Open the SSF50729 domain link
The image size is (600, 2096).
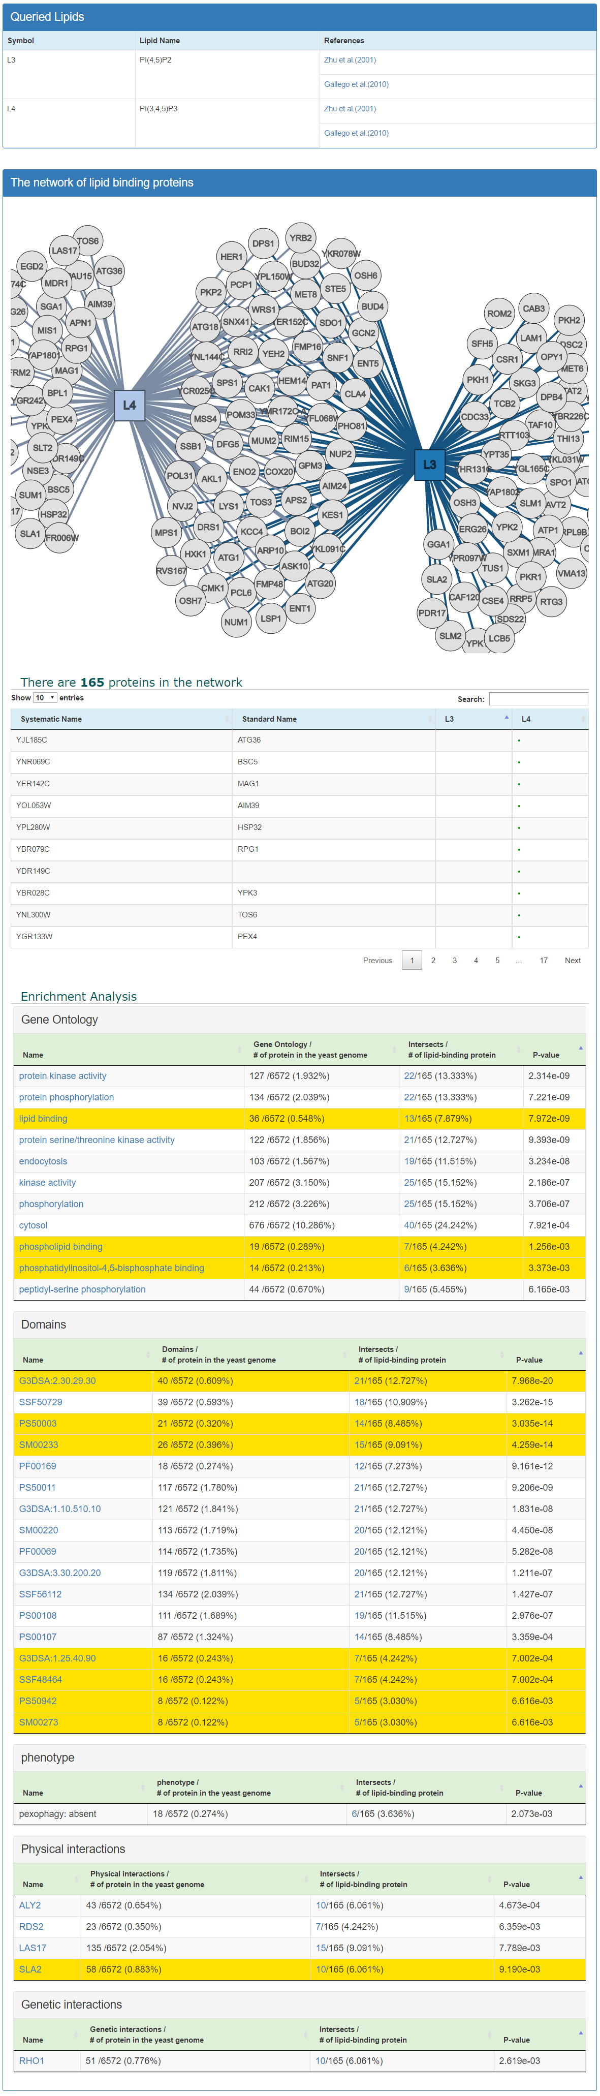(x=41, y=1402)
